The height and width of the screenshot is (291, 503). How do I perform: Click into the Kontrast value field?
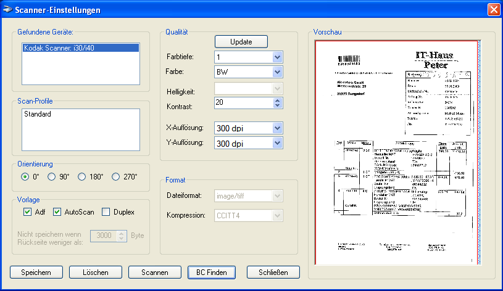(244, 102)
